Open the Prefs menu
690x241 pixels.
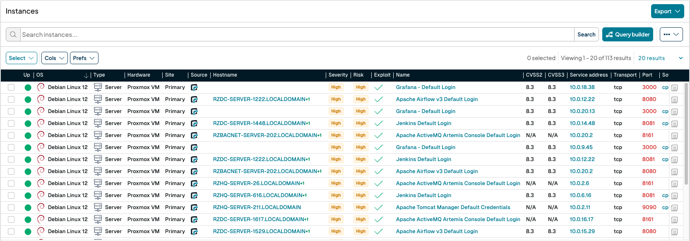click(84, 58)
